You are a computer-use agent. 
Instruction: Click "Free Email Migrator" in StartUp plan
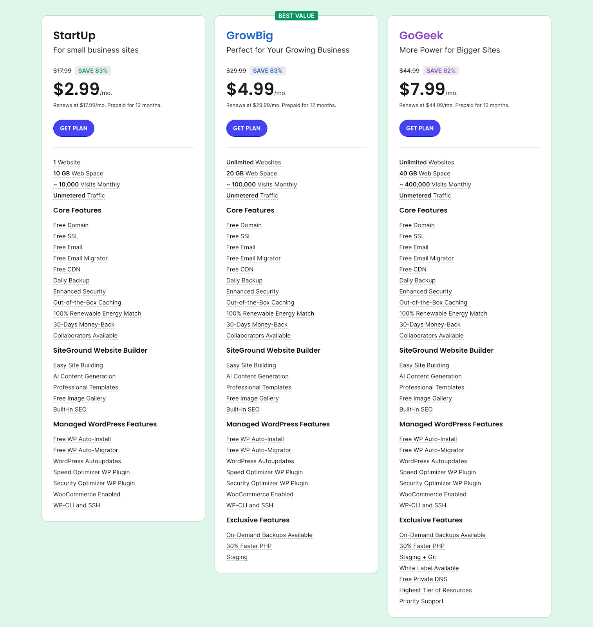click(80, 258)
